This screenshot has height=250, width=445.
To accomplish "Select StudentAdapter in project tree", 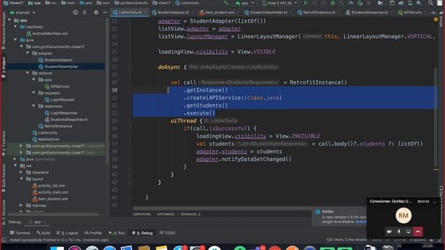I will (58, 60).
